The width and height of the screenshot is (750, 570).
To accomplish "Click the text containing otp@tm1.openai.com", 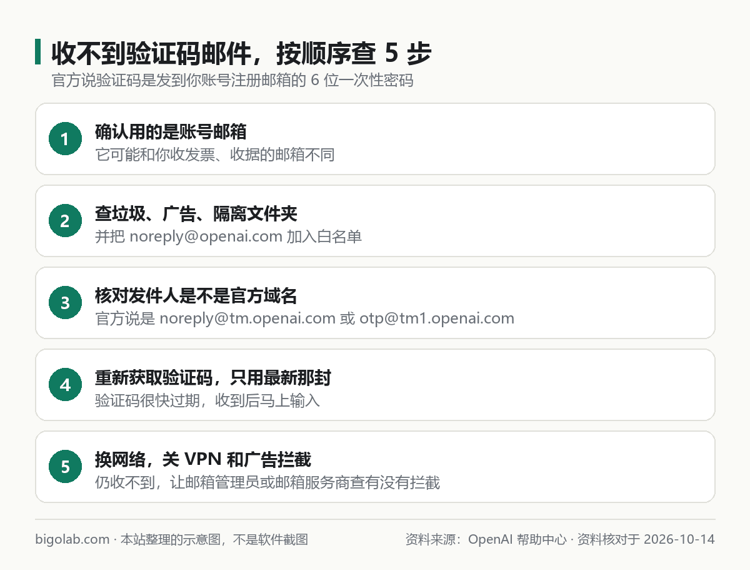I will click(304, 318).
